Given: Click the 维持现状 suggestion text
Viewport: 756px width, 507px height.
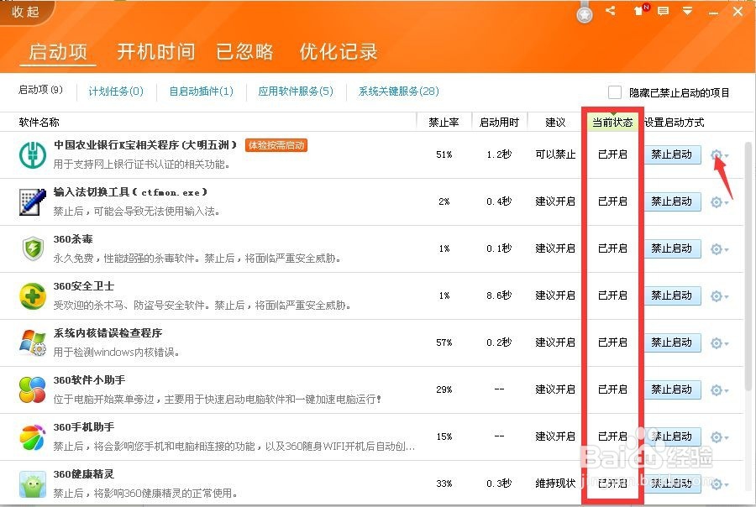Looking at the screenshot, I should (x=555, y=483).
